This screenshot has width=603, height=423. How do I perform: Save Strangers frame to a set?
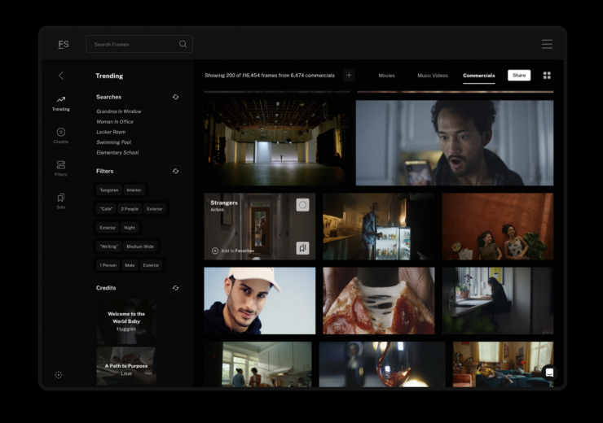pyautogui.click(x=302, y=248)
